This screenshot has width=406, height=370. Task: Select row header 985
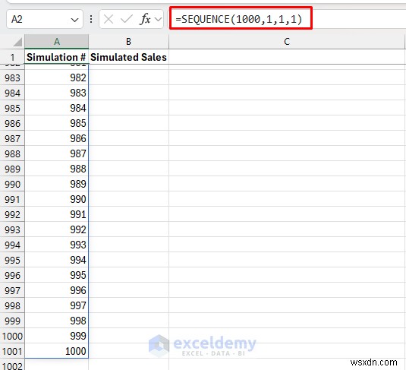click(12, 108)
